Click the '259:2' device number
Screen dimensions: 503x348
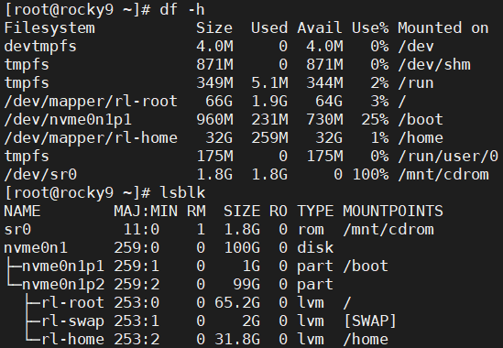[137, 284]
